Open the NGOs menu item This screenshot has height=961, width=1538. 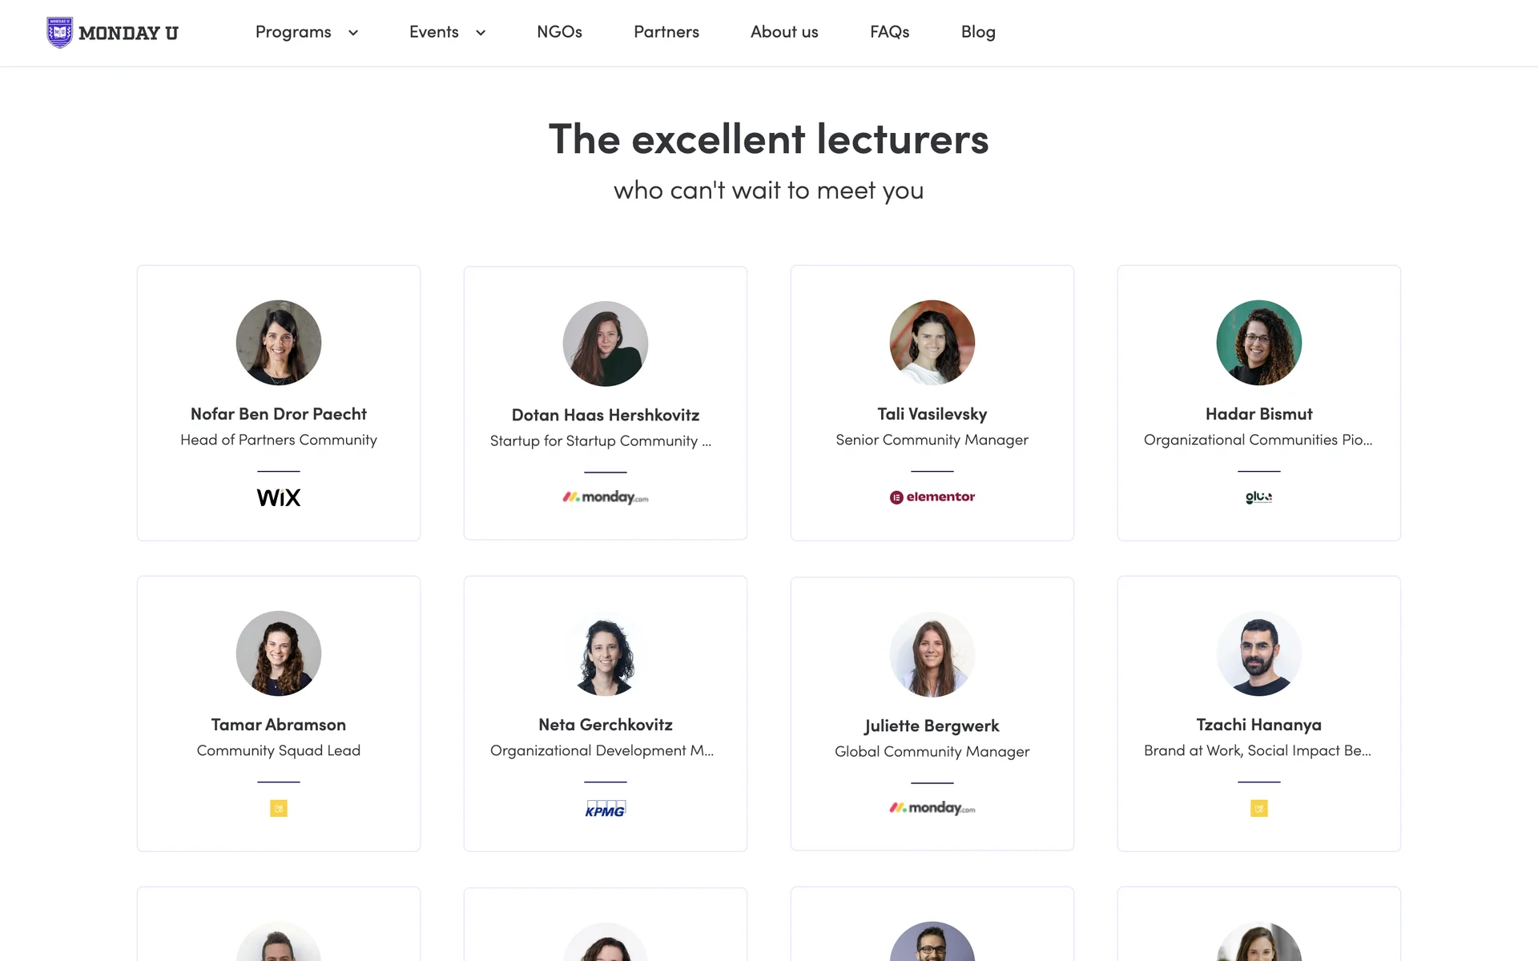tap(559, 32)
